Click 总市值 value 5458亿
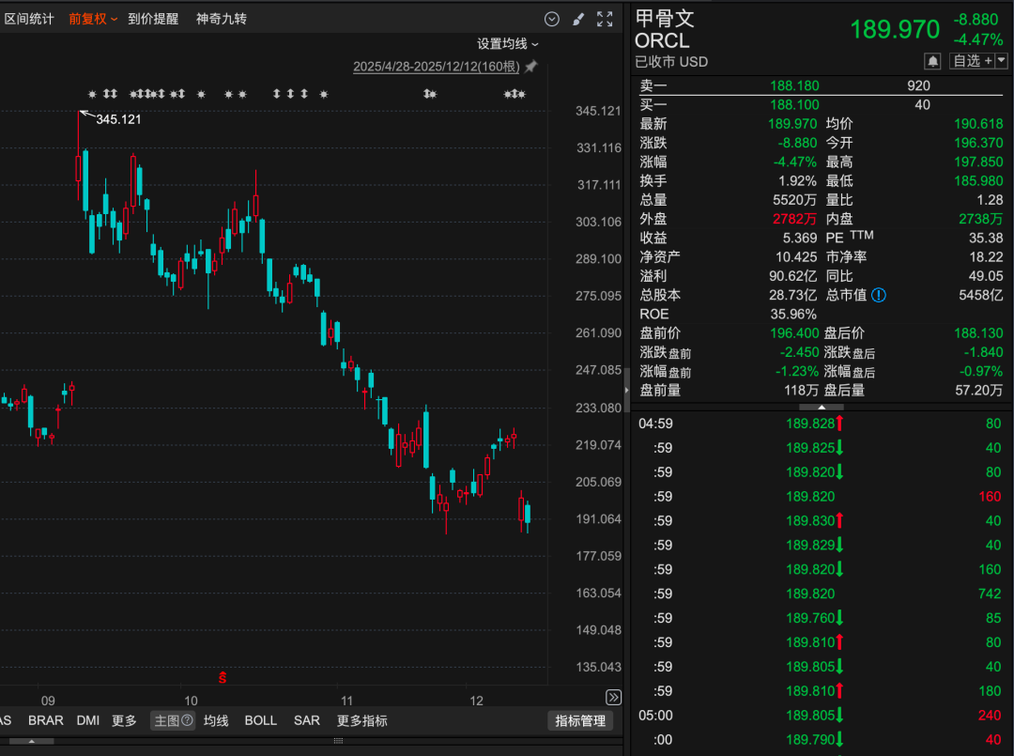The width and height of the screenshot is (1014, 756). pos(981,296)
